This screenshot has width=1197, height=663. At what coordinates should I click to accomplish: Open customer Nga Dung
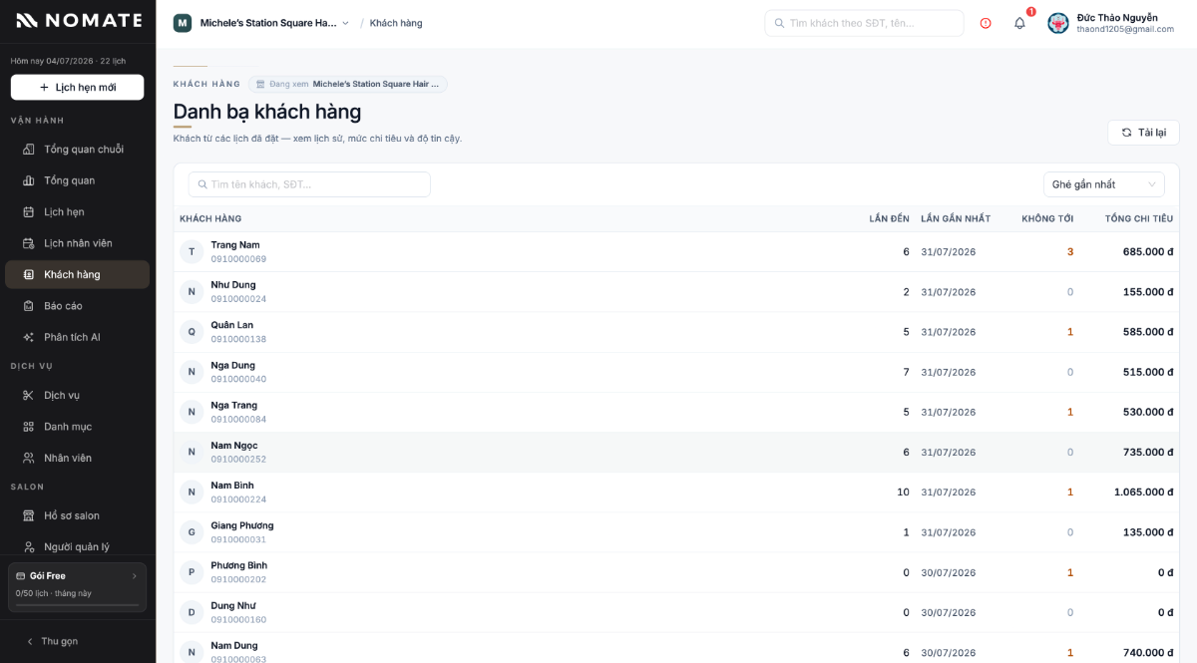click(x=676, y=372)
